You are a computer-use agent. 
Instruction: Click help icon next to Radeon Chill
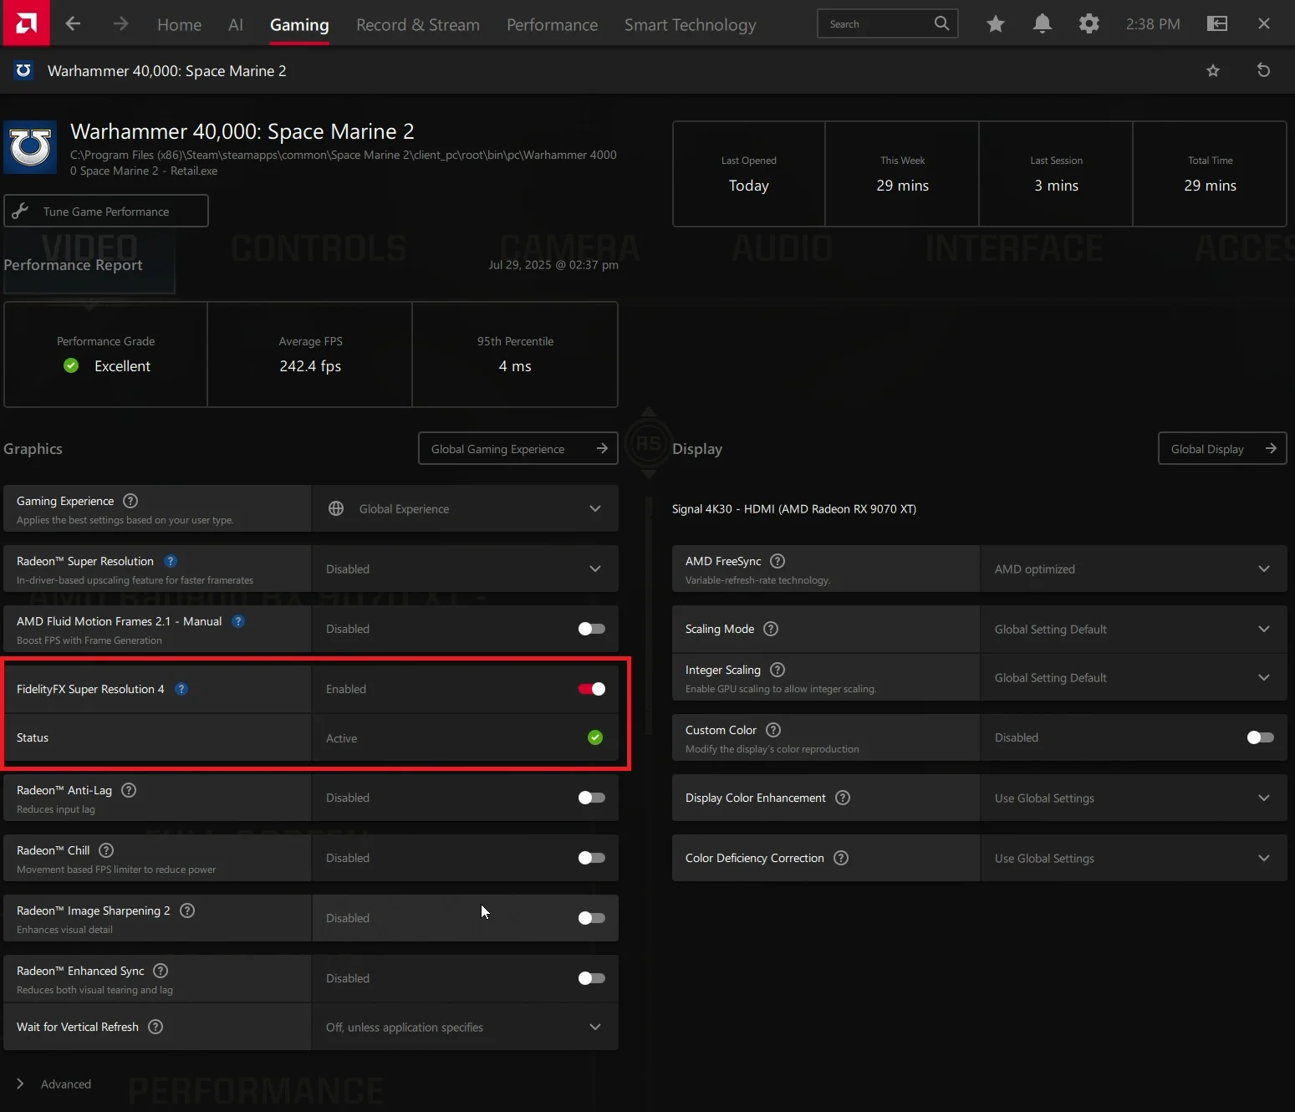106,850
